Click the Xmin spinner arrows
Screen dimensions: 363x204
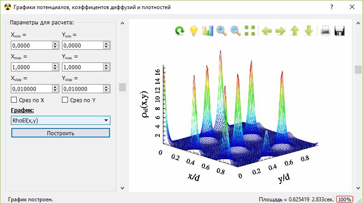click(x=55, y=45)
